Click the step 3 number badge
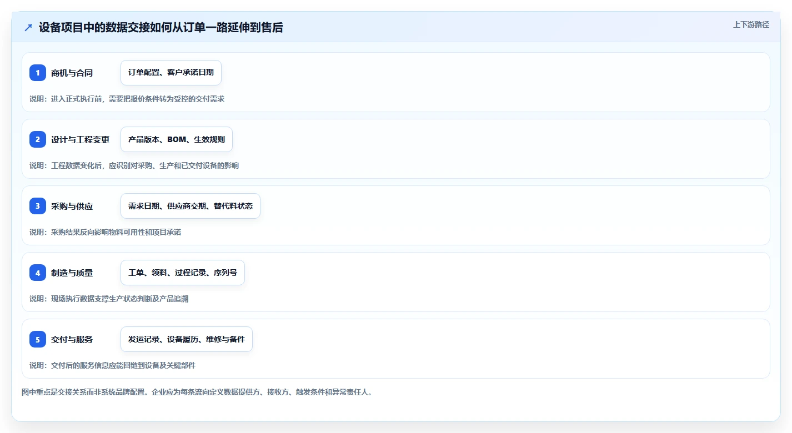 (38, 206)
